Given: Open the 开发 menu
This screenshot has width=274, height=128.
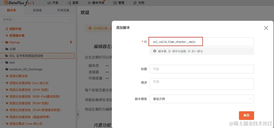Looking at the screenshot, I should tap(53, 3).
